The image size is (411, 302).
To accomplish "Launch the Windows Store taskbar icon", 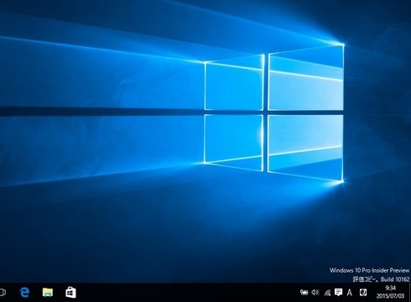I will [70, 293].
